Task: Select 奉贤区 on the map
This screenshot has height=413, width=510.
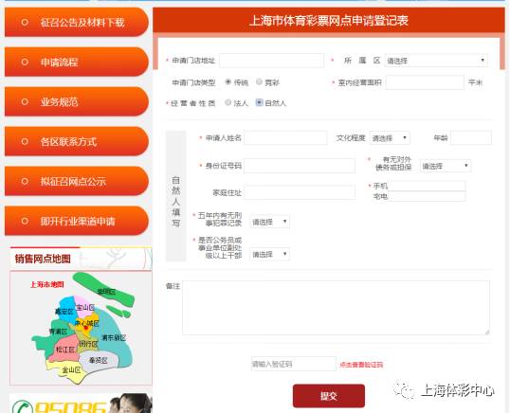Action: coord(99,360)
